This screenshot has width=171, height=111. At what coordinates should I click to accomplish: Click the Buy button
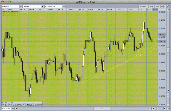(x=152, y=7)
